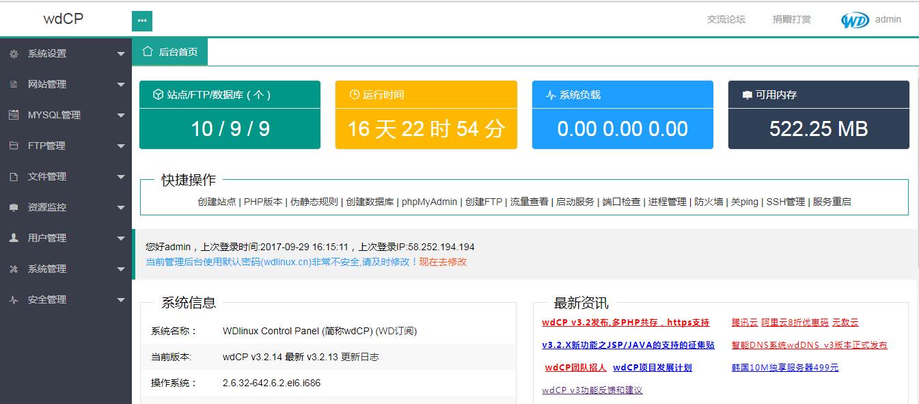The image size is (919, 404).
Task: Click the WD logo avatar
Action: coord(855,20)
